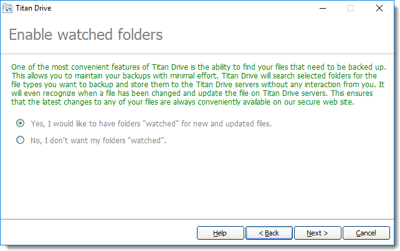
Task: Click the greyed-out maximize window button
Action: (350, 9)
